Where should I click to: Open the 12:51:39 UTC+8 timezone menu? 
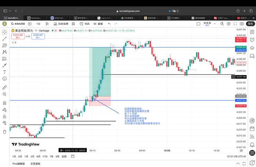click(236, 157)
